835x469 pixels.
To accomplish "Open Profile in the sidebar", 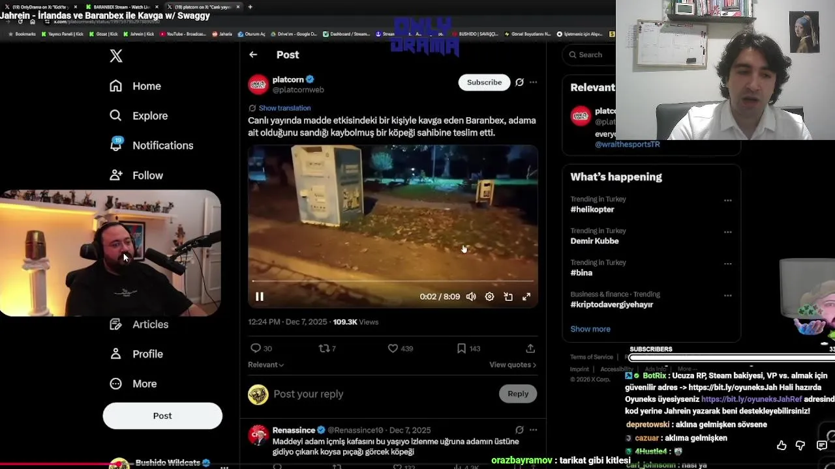I will (136, 354).
